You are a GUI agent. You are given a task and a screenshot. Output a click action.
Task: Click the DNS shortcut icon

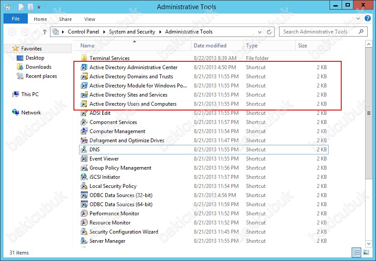click(x=84, y=150)
